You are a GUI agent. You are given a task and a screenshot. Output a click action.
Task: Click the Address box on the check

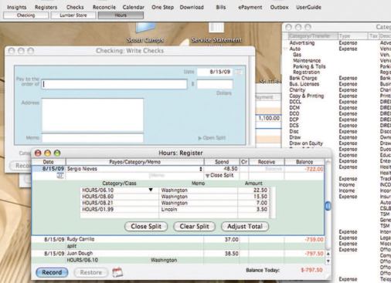tap(93, 115)
